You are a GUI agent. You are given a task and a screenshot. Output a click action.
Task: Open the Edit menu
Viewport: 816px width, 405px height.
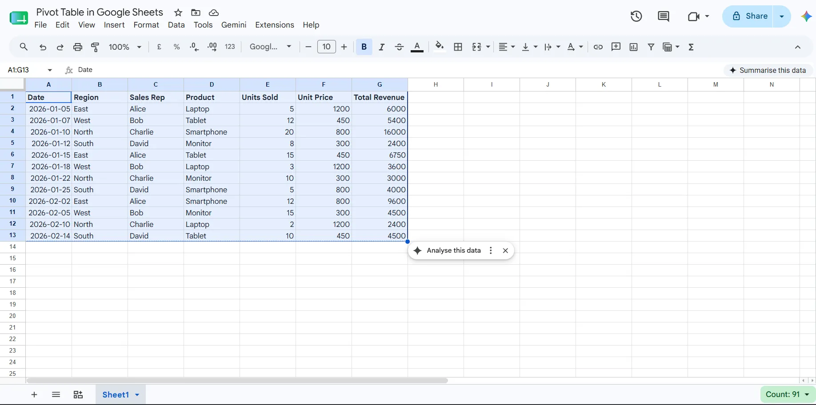point(62,25)
